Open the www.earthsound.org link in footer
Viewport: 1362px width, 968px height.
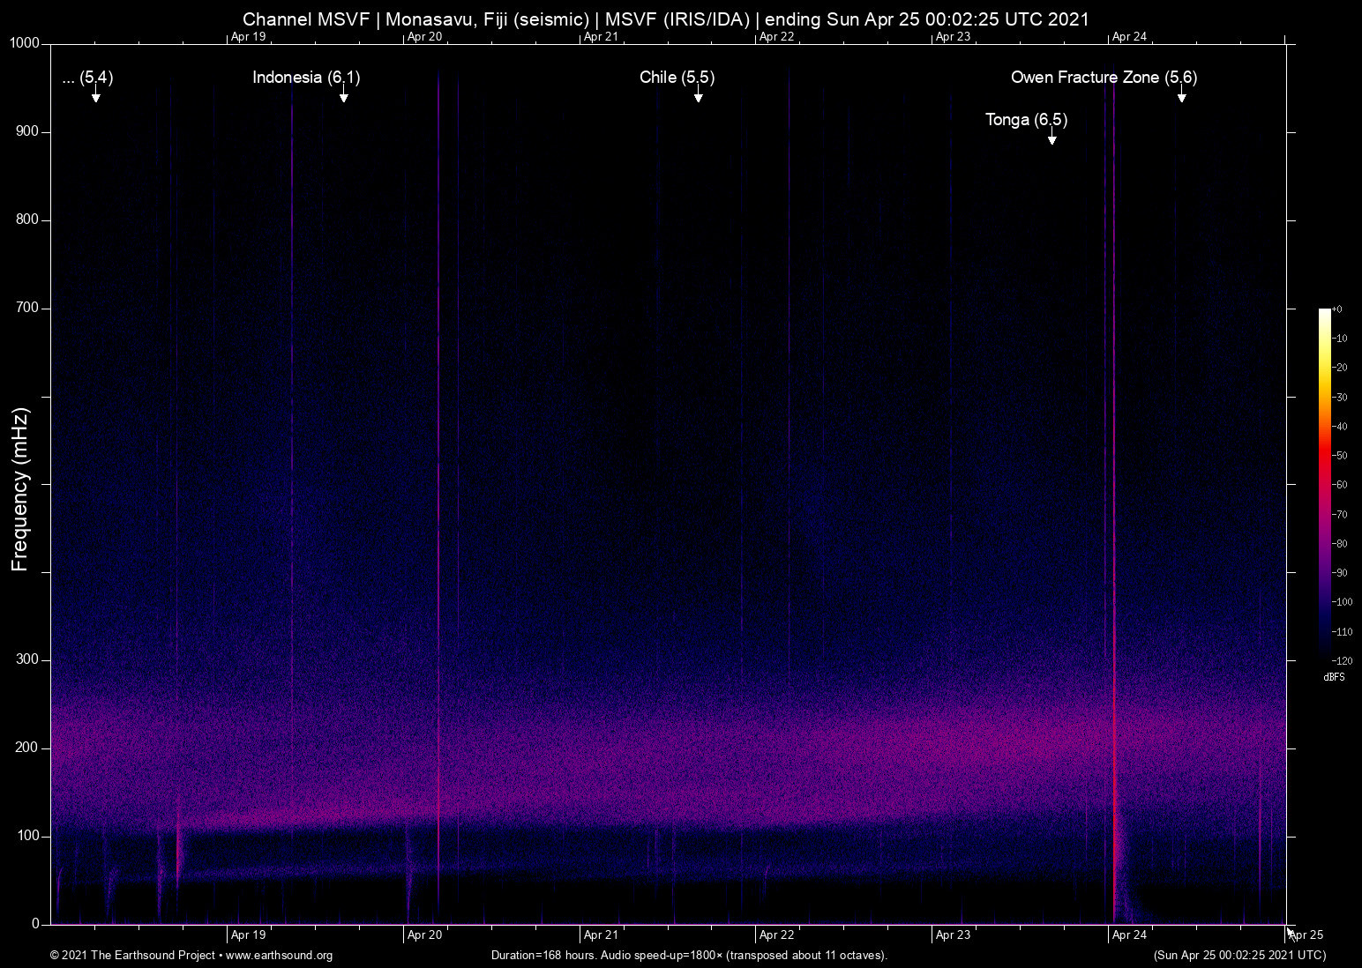tap(279, 956)
